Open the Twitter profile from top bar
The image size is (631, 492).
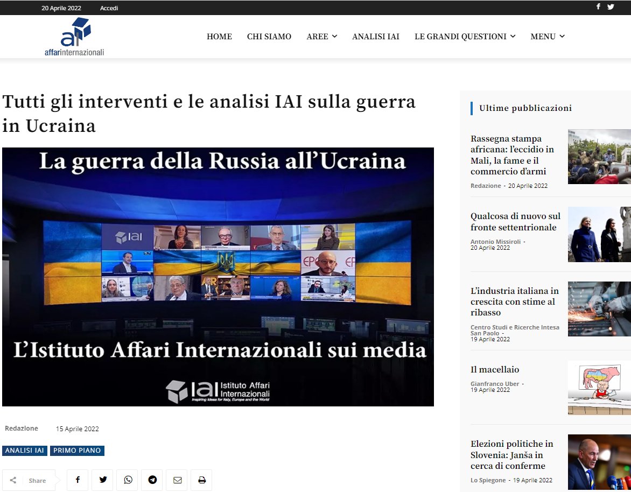[x=611, y=7]
